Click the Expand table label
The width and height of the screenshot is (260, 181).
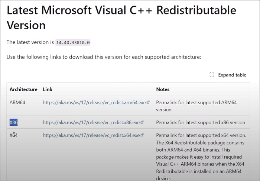232,75
